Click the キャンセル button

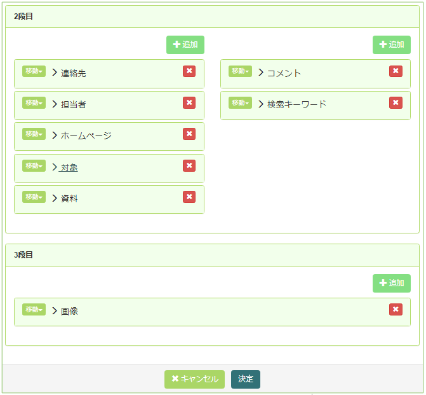[195, 379]
